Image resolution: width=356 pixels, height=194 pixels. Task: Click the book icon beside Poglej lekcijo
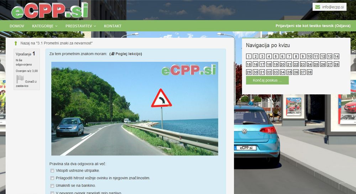click(112, 54)
